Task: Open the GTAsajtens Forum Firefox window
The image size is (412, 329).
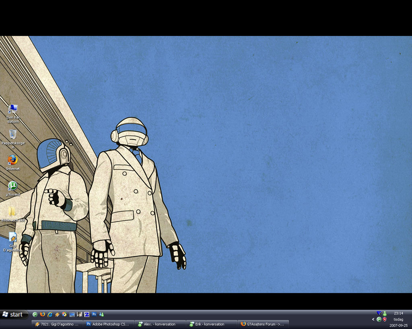Action: click(263, 324)
